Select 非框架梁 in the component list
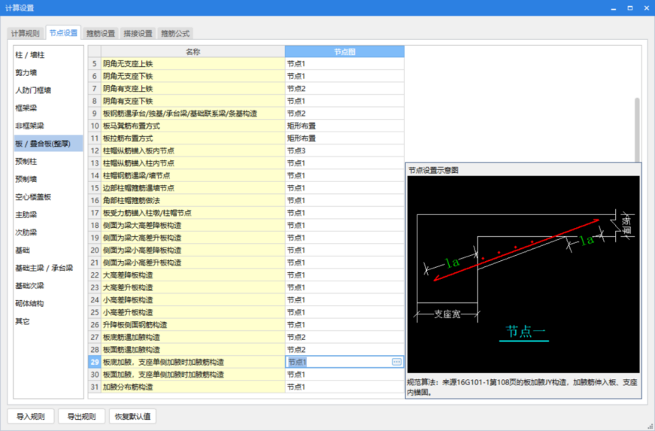Viewport: 655px width, 431px height. pyautogui.click(x=48, y=126)
